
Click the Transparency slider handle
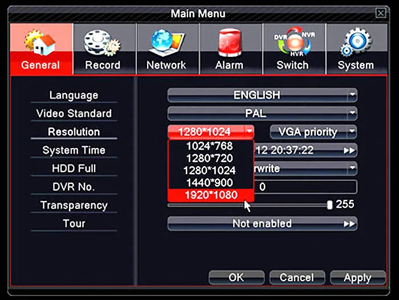click(329, 205)
